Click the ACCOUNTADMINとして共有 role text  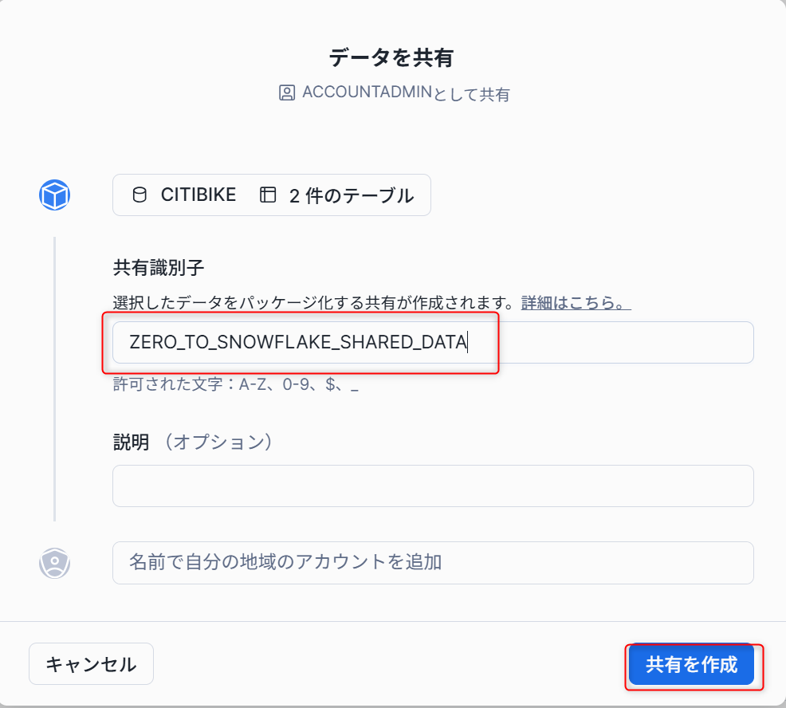(406, 93)
